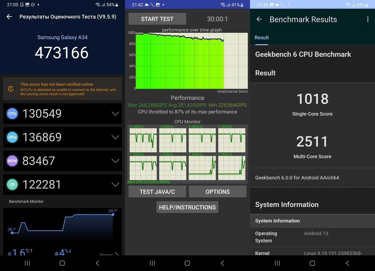The width and height of the screenshot is (375, 271).
Task: Open the three-dot overflow menu in Geekbench
Action: (x=368, y=19)
